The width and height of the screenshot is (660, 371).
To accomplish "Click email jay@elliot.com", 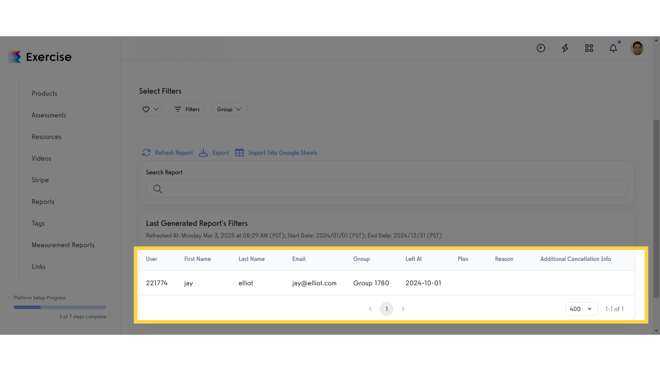I will point(314,283).
